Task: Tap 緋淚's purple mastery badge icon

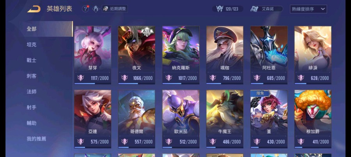Action: click(x=301, y=78)
